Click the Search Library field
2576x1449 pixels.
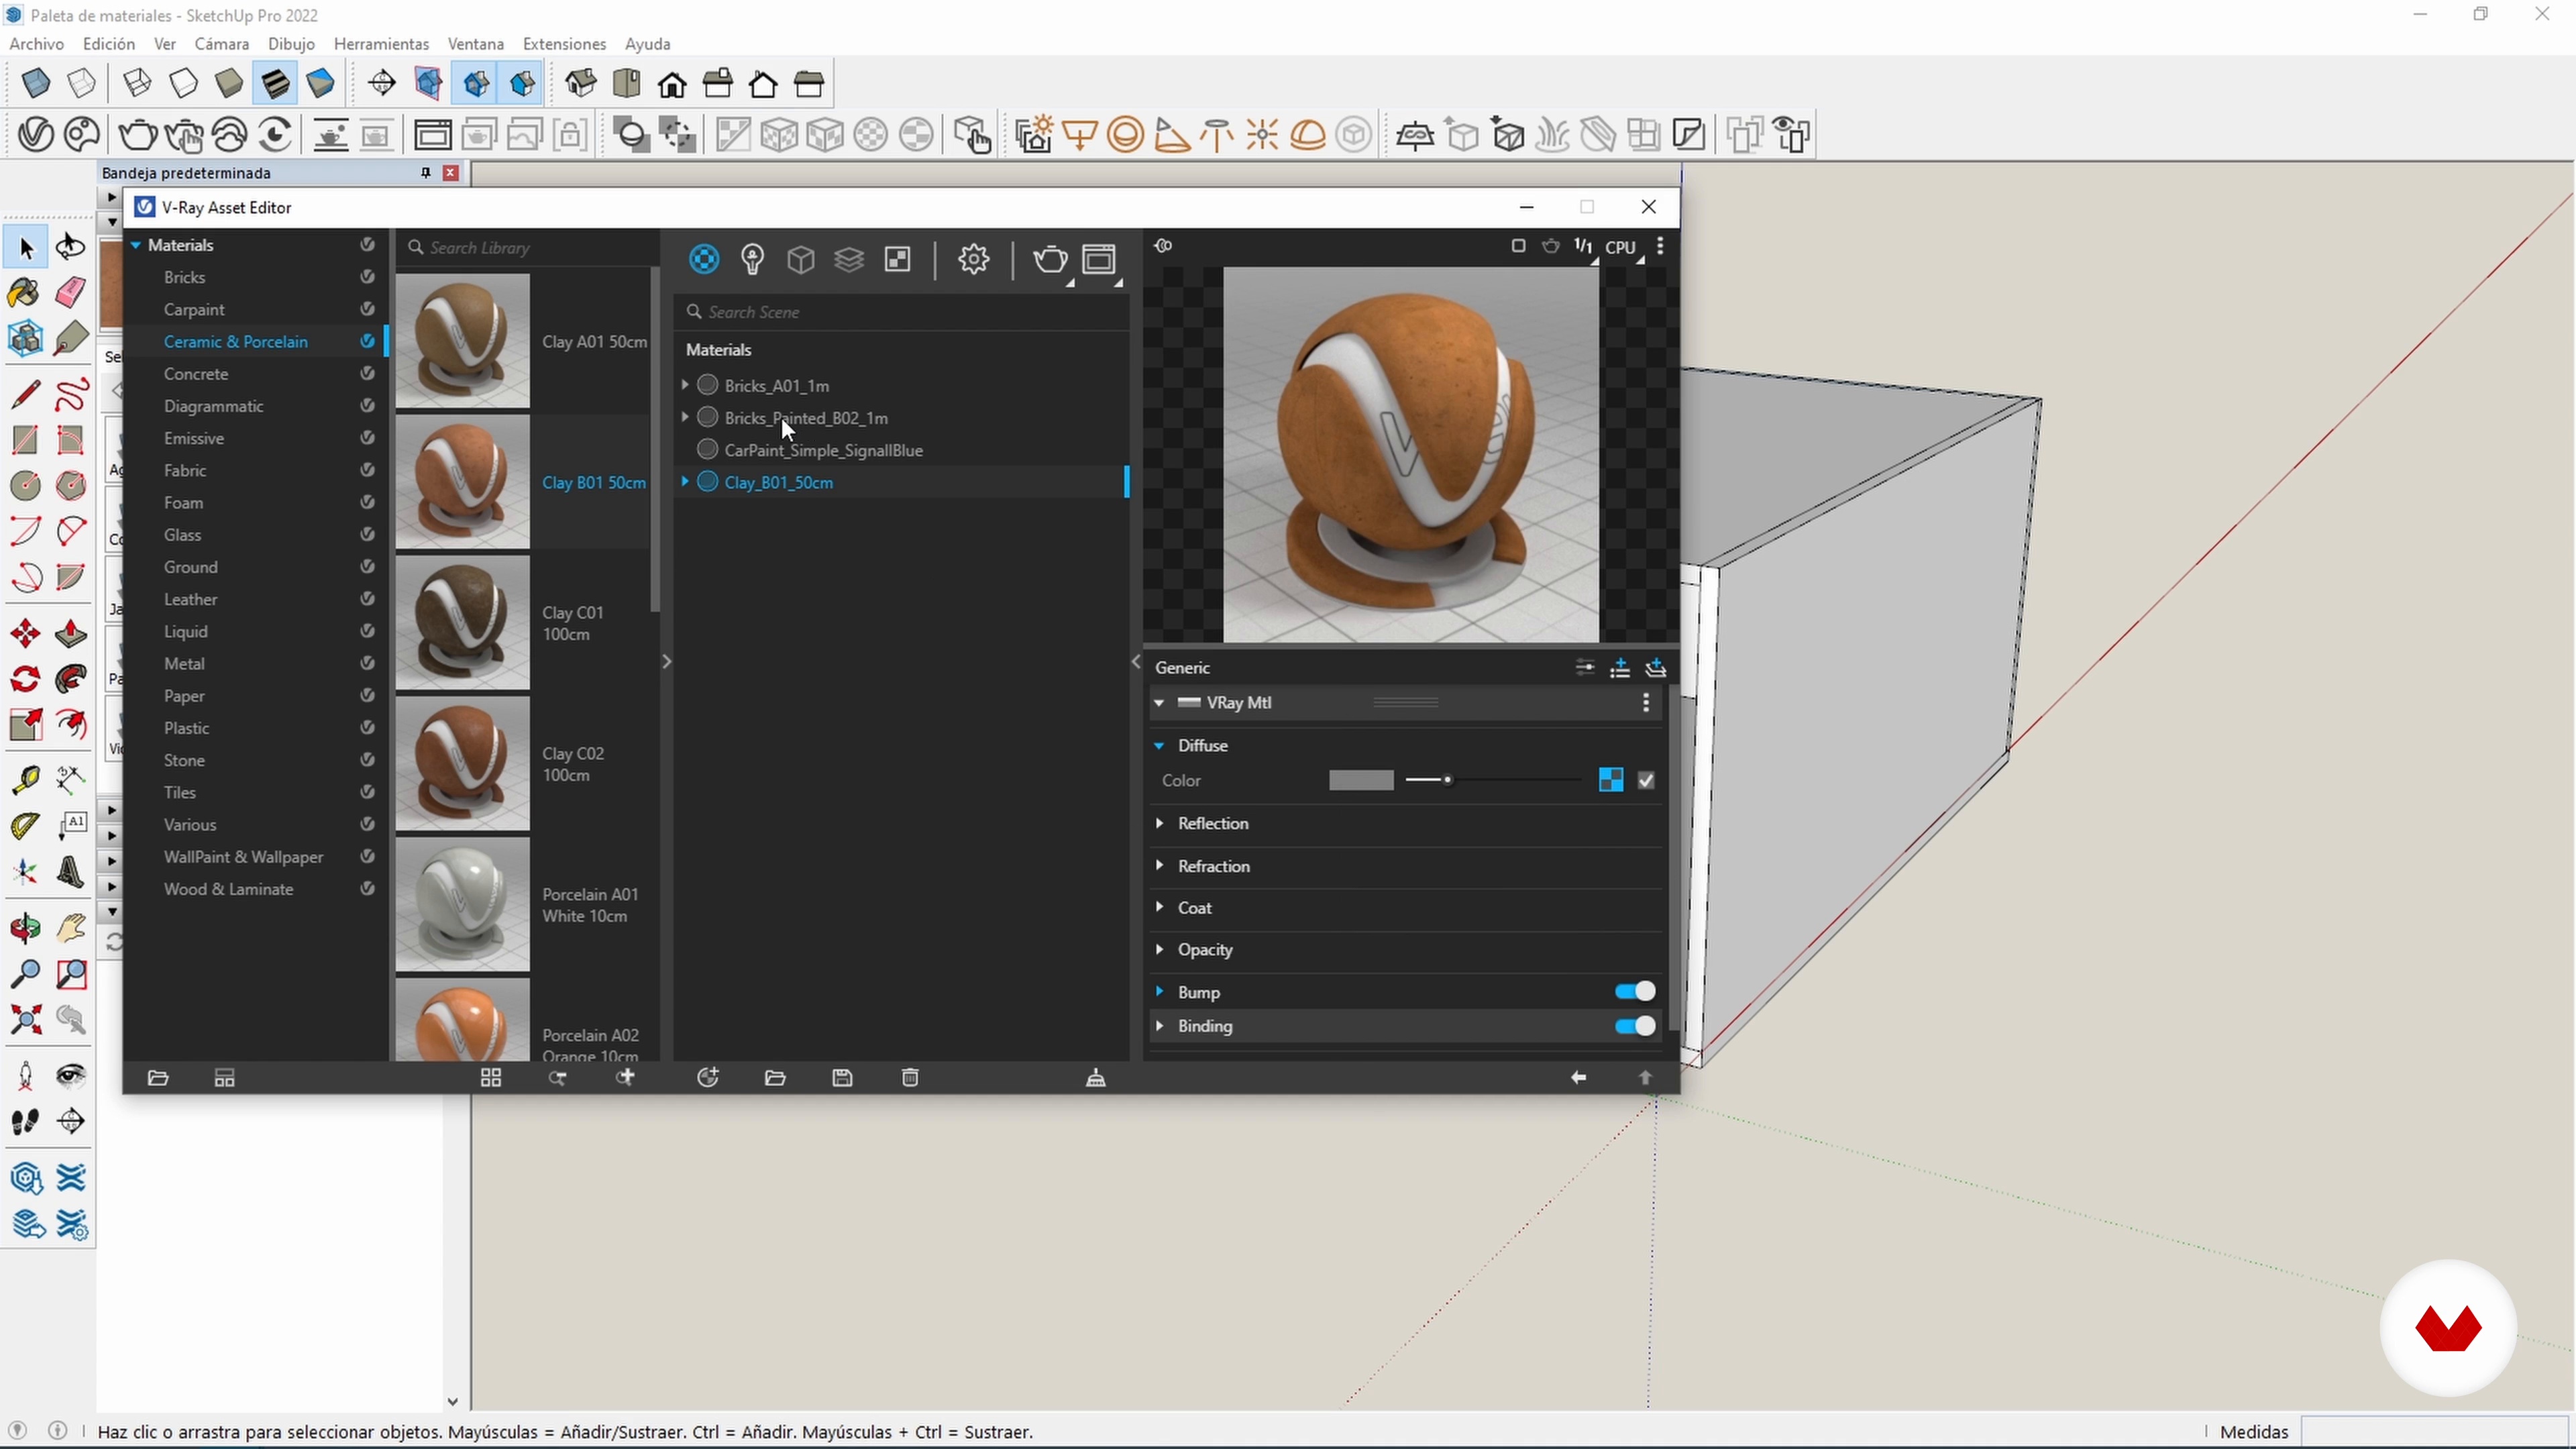pyautogui.click(x=527, y=248)
